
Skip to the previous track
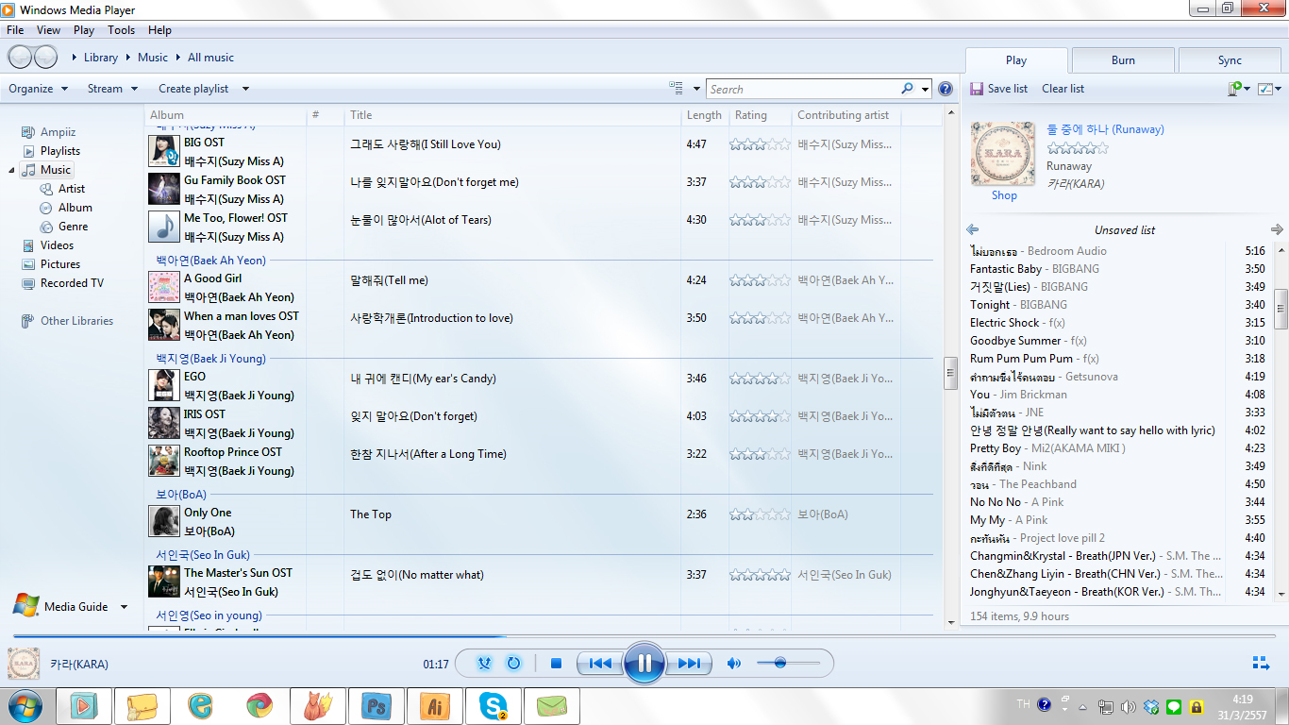[x=600, y=664]
